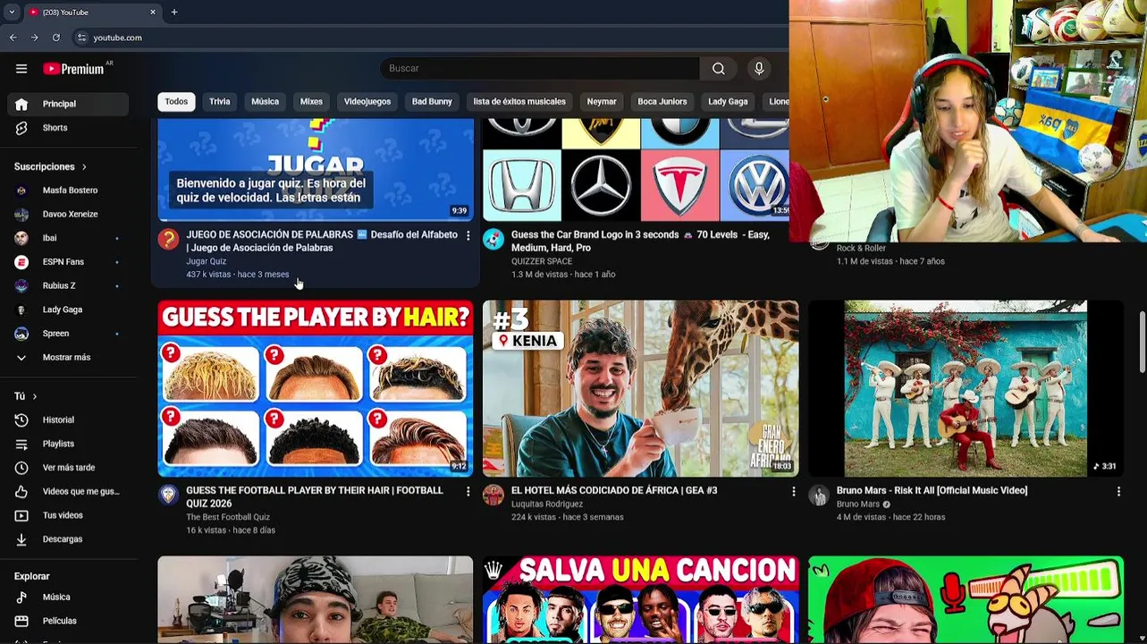Image resolution: width=1147 pixels, height=644 pixels.
Task: Reload the page in browser
Action: point(55,38)
